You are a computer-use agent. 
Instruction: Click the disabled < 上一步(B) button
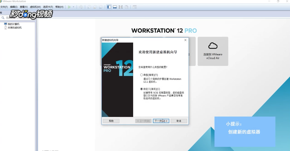click(x=143, y=121)
